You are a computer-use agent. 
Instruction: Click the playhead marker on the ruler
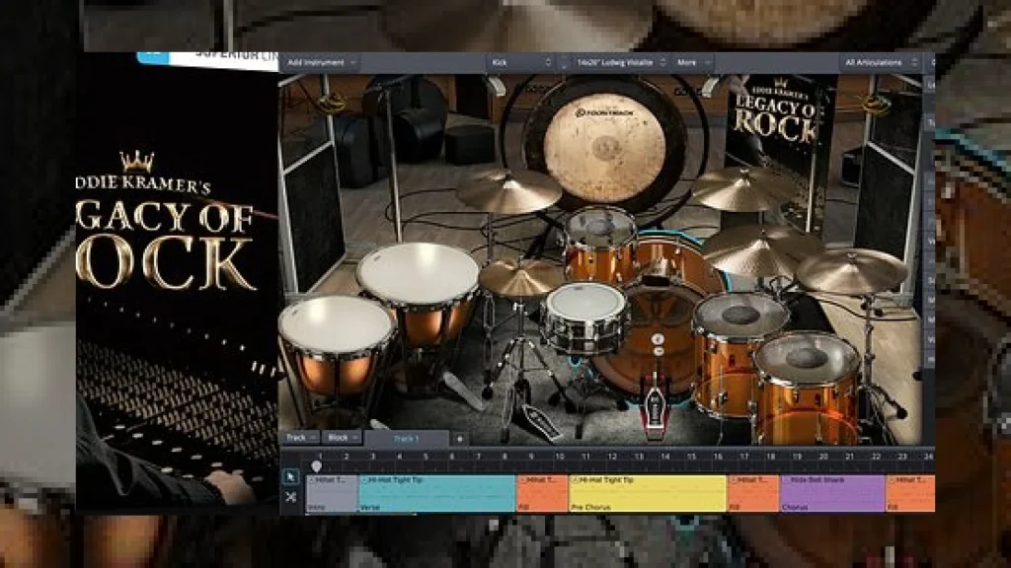coord(317,465)
